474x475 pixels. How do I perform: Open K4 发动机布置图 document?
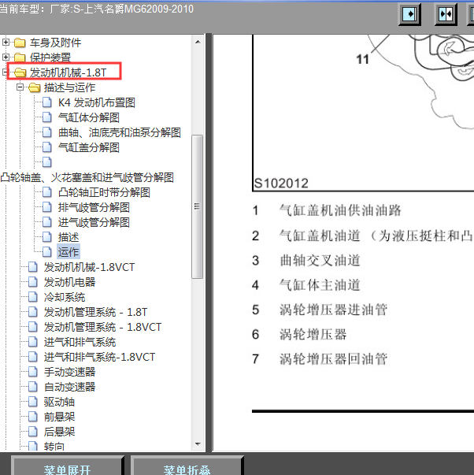pos(97,102)
